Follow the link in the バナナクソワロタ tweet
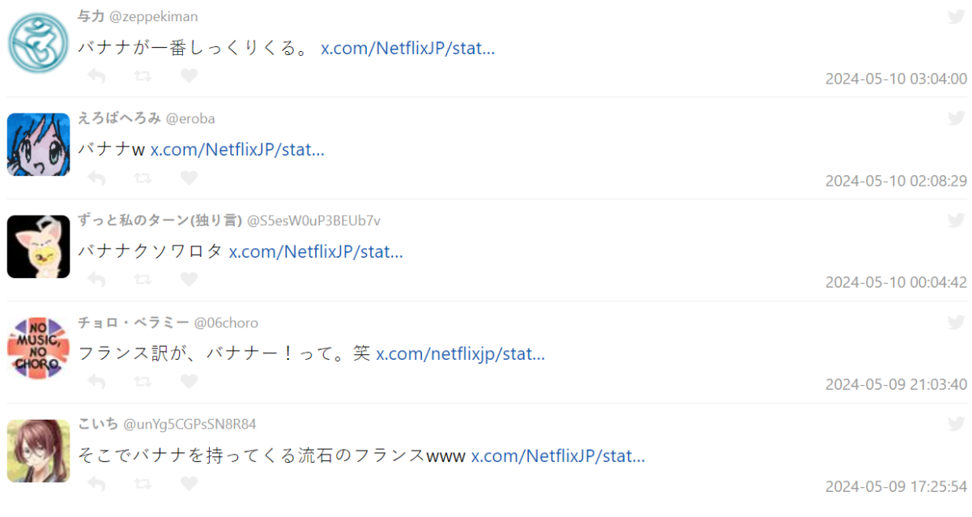 (x=316, y=252)
